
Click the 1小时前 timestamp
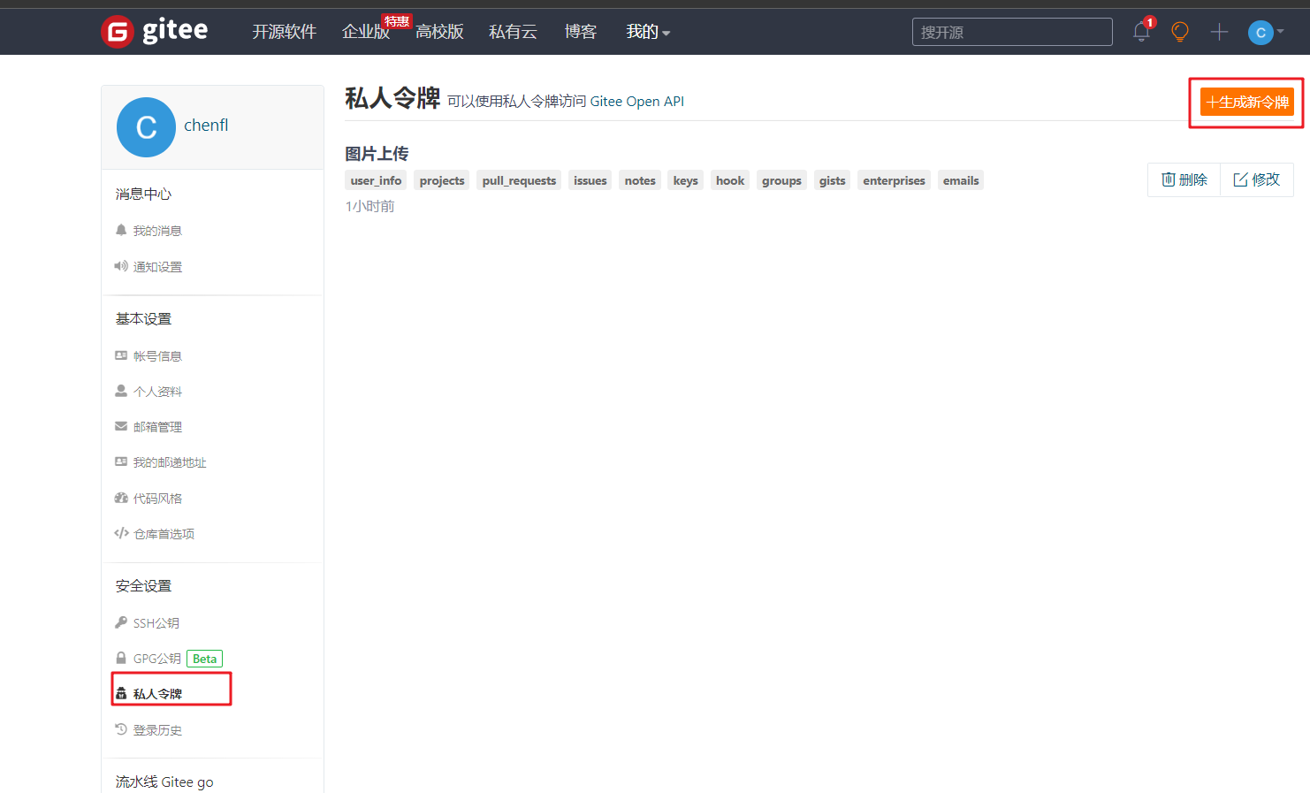coord(369,206)
